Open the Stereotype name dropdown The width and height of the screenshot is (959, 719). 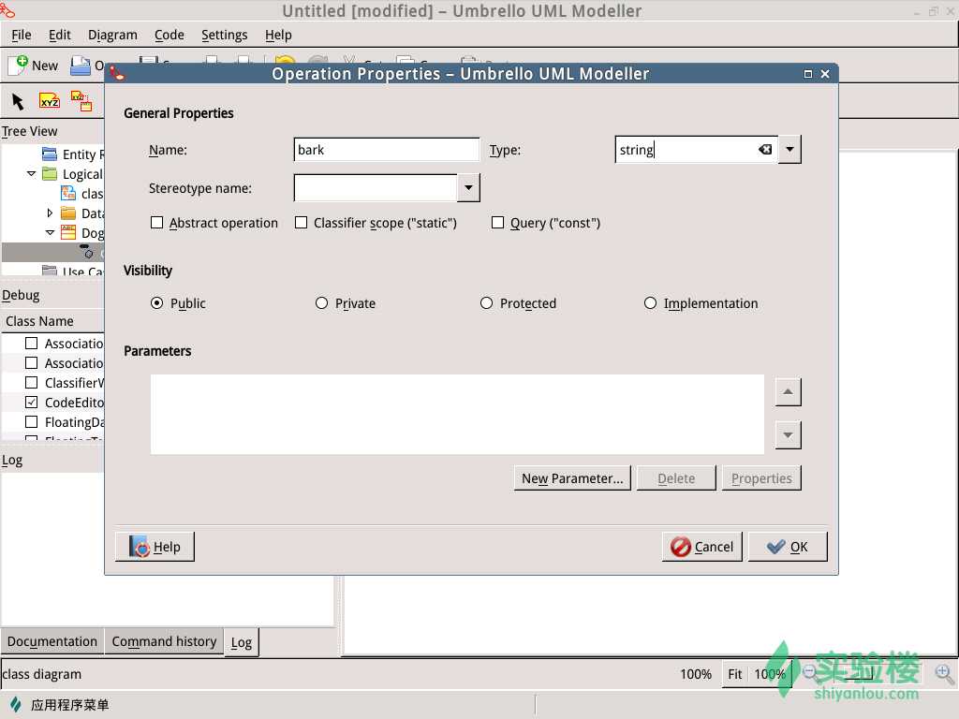(x=468, y=187)
